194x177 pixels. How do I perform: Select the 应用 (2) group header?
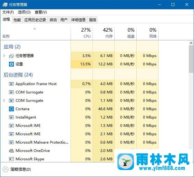(x=12, y=47)
